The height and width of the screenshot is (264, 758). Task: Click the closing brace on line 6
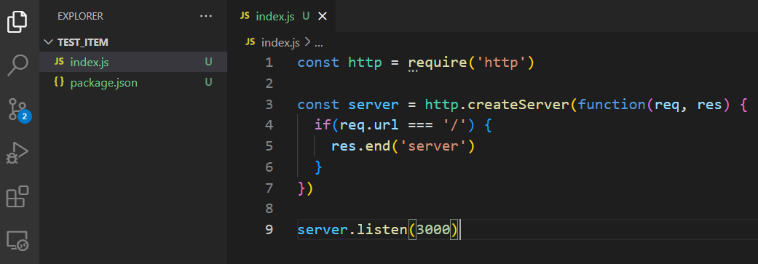tap(319, 167)
